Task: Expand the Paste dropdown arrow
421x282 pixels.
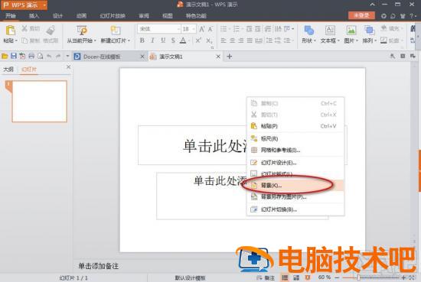Action: point(16,41)
